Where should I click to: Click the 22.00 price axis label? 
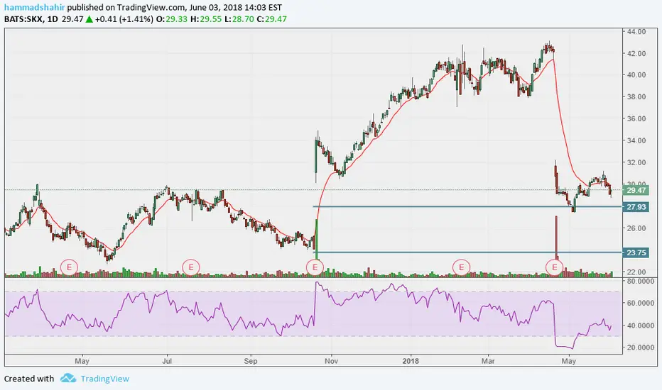(636, 272)
